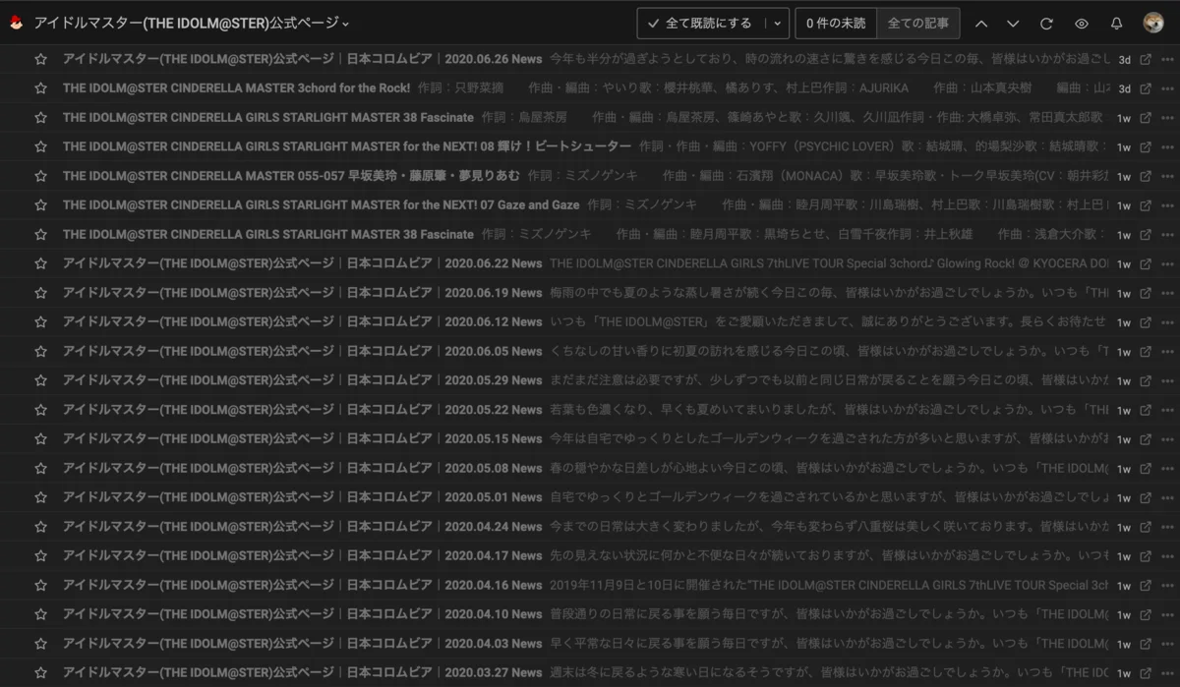Switch to the 0 件の未読 tab
This screenshot has width=1180, height=687.
click(x=836, y=23)
